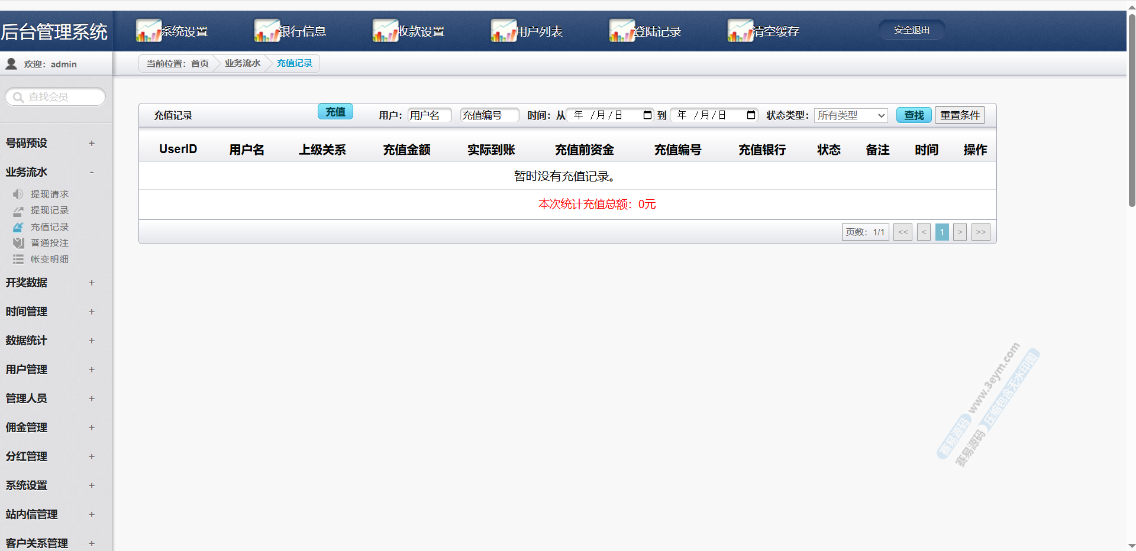
Task: Click the 系统设置 chart icon in top bar
Action: 148,31
